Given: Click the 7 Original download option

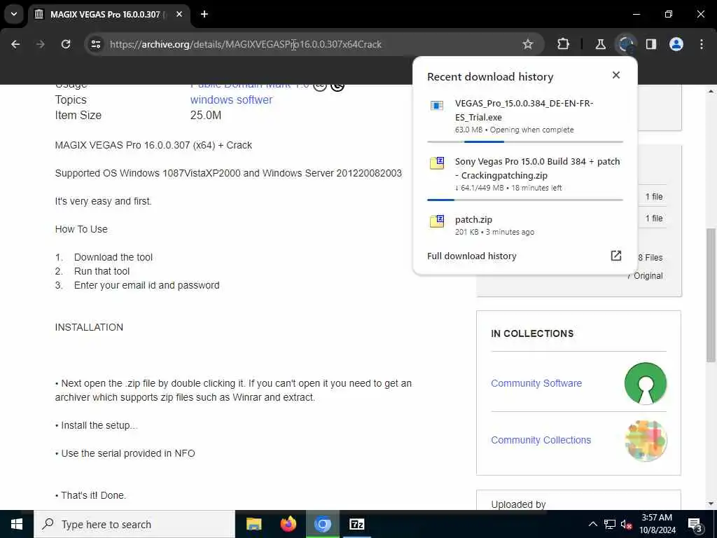Looking at the screenshot, I should coord(645,276).
